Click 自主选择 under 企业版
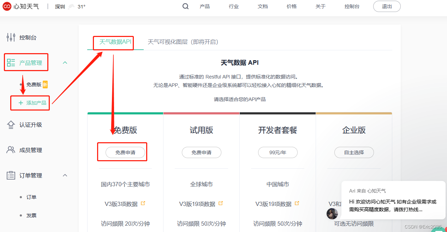The image size is (447, 232). [354, 152]
